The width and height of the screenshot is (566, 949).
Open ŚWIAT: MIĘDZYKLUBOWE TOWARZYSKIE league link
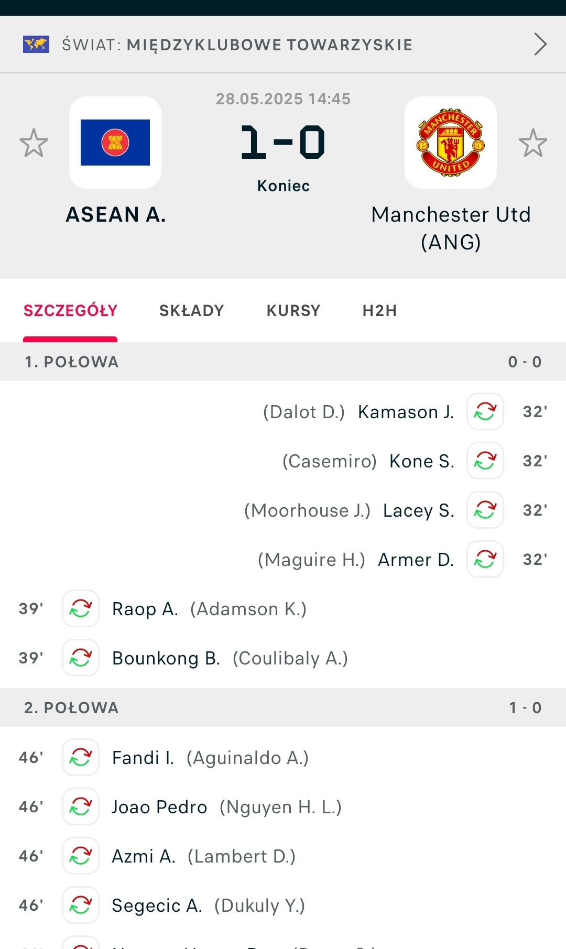(237, 45)
